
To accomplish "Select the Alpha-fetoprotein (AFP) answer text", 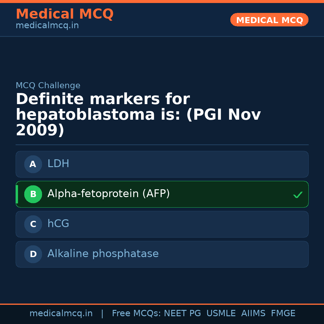I will pyautogui.click(x=109, y=194).
